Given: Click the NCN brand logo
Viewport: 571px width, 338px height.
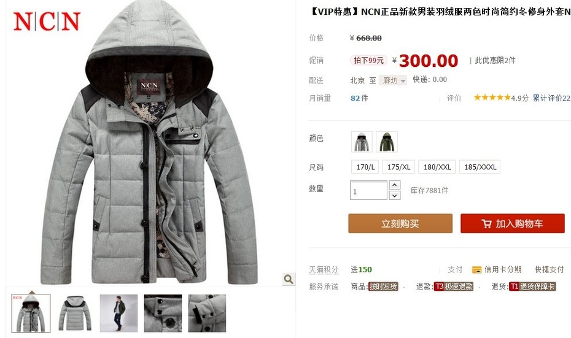Looking at the screenshot, I should point(46,21).
